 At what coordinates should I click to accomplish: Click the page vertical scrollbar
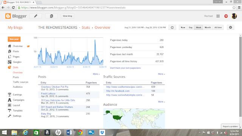[240, 76]
